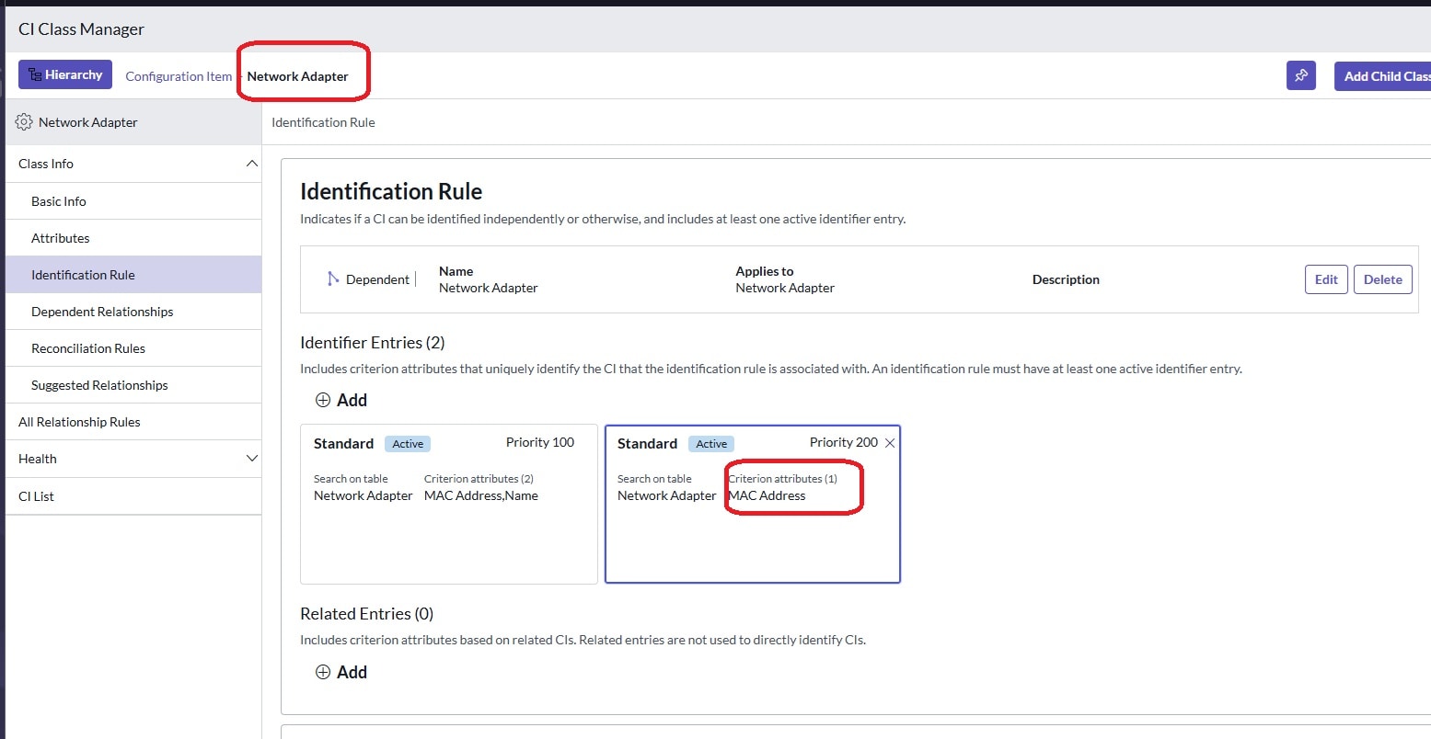Click Active badge on Priority 100 card
1431x739 pixels.
[408, 444]
